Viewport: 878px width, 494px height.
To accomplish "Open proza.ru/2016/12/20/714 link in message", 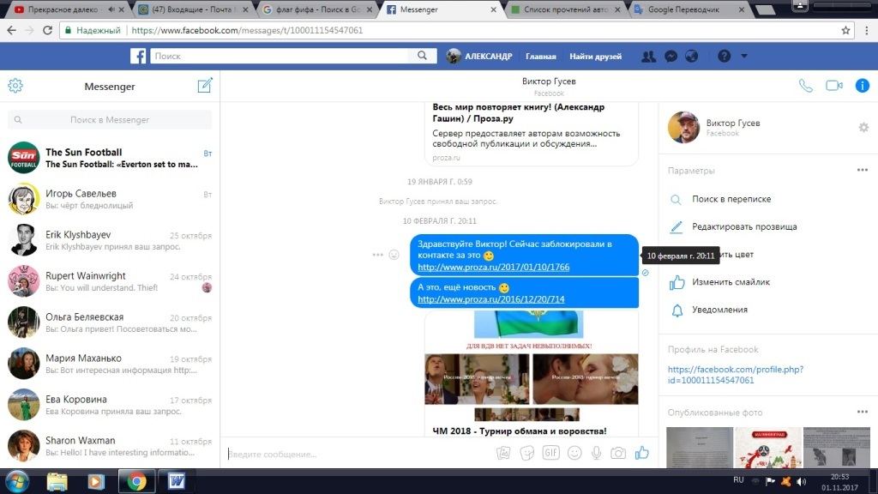I will (x=491, y=299).
